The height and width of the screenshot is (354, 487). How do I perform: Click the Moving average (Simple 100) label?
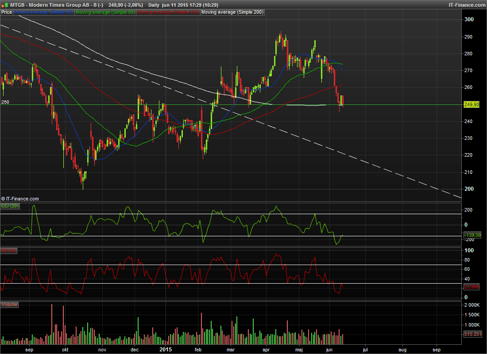(168, 12)
